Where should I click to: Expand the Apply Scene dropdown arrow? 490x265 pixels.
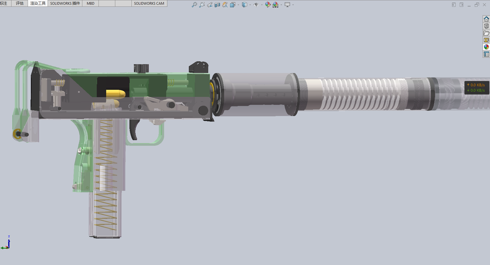pos(281,5)
